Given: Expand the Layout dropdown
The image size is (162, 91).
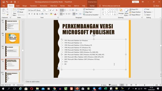Looking at the screenshot, I should pyautogui.click(x=21, y=9).
